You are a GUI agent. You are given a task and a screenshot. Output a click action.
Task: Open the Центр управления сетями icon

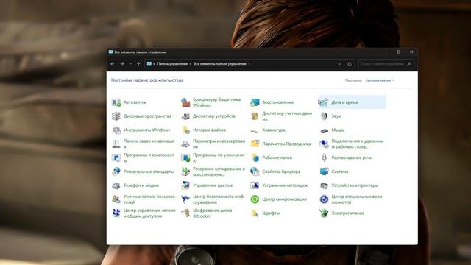click(116, 213)
